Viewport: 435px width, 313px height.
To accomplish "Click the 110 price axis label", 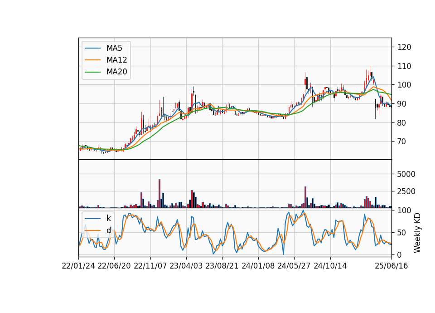I will (404, 66).
